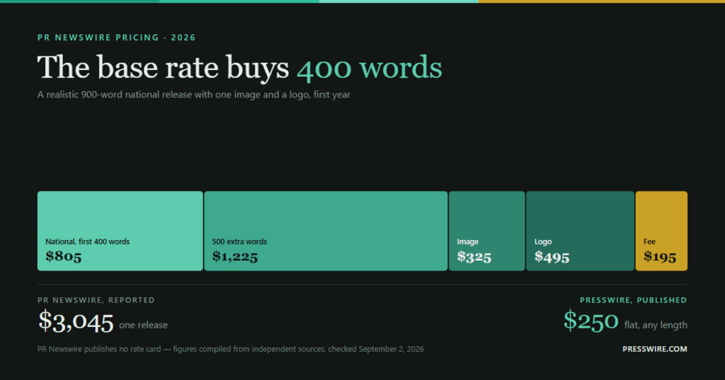725x380 pixels.
Task: Click 'PR NEWSWIRE PRICING · 2026' label
Action: [117, 37]
